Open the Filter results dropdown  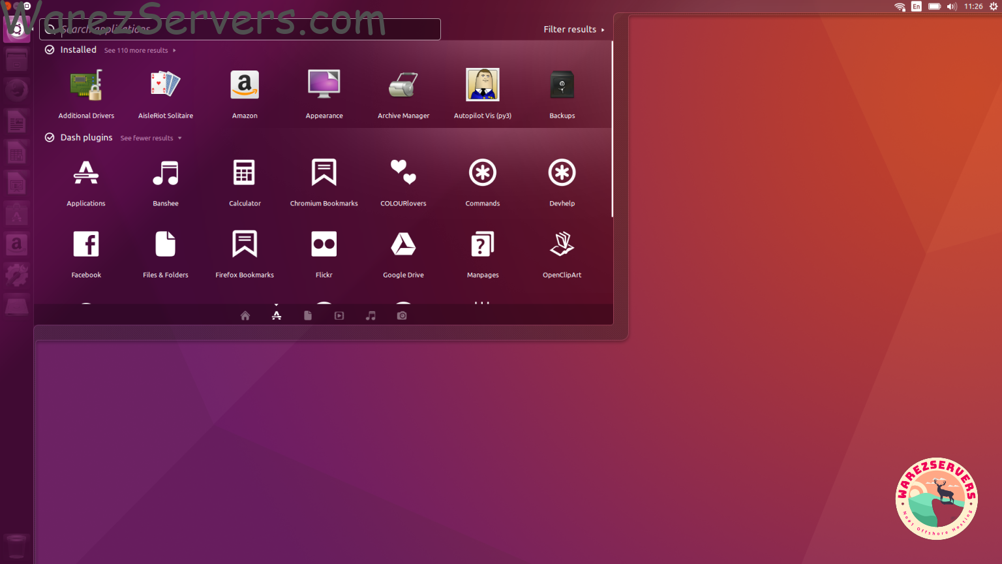click(x=570, y=29)
